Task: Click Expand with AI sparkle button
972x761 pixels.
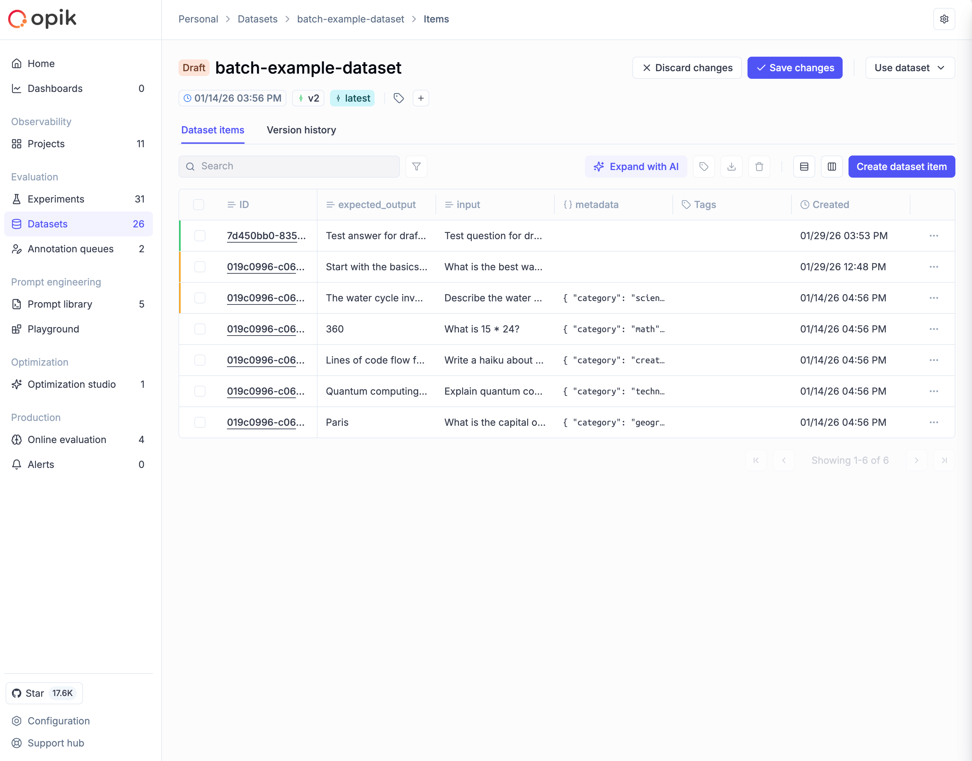Action: pyautogui.click(x=636, y=167)
